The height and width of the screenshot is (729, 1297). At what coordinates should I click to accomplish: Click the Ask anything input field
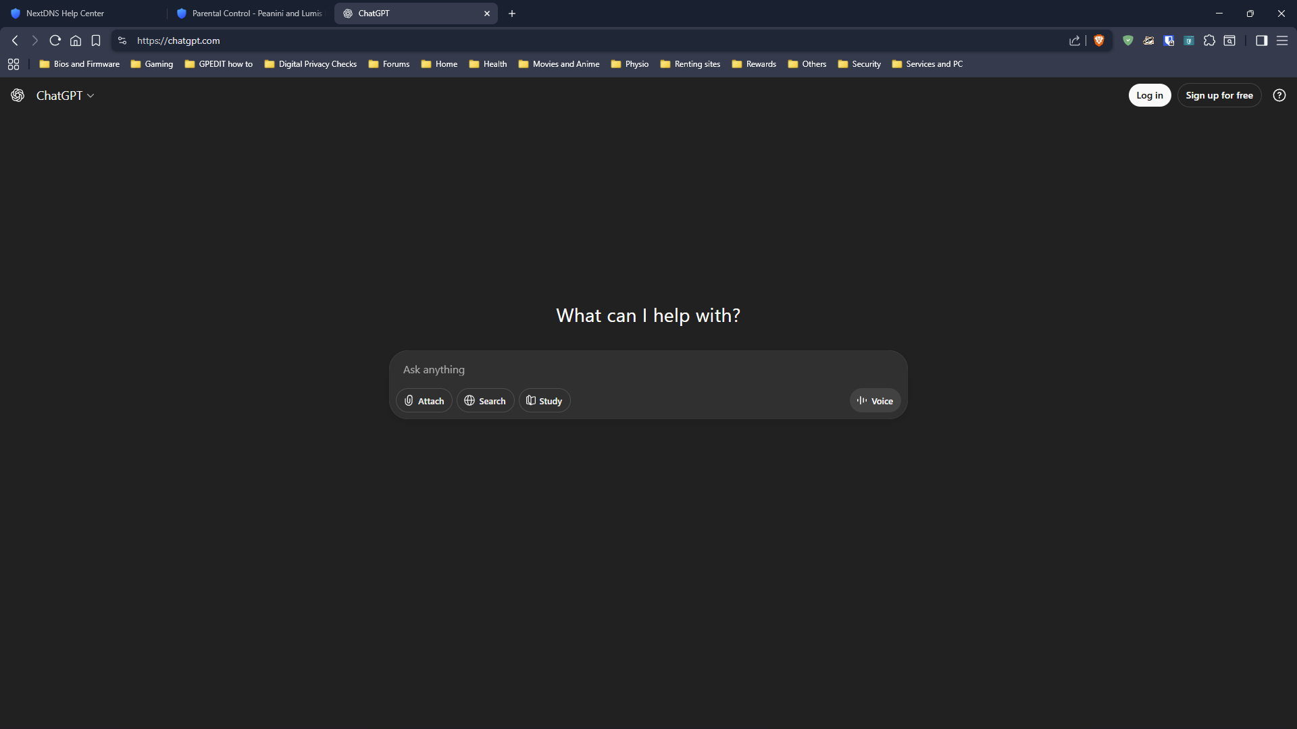pos(647,370)
